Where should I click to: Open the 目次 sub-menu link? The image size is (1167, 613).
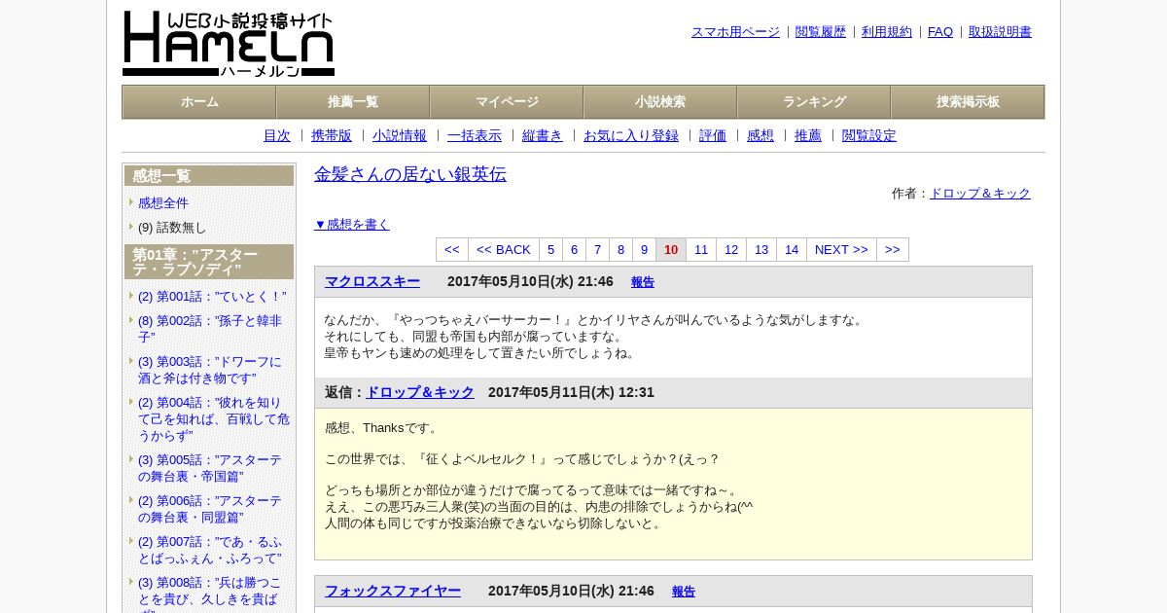pos(277,136)
